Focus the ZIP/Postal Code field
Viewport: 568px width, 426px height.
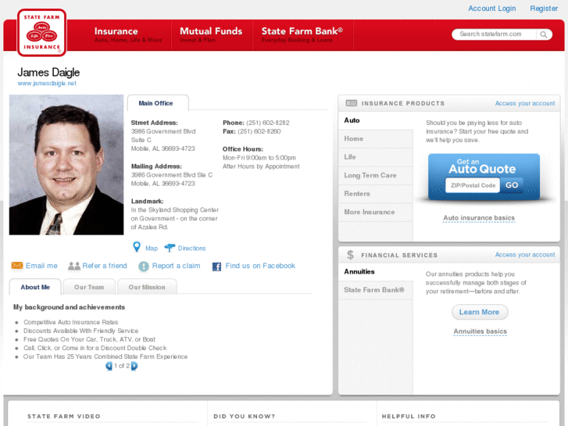tap(473, 185)
